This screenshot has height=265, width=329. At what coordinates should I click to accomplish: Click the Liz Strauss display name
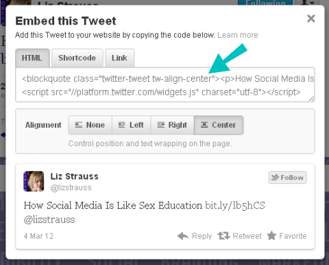pyautogui.click(x=74, y=176)
